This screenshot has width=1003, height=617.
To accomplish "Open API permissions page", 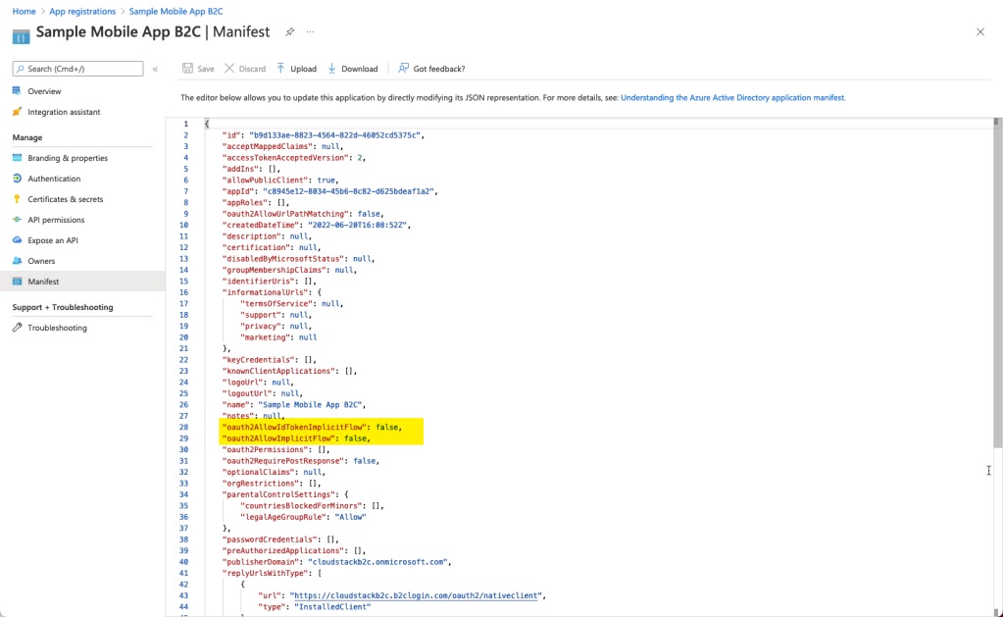I will (x=56, y=220).
